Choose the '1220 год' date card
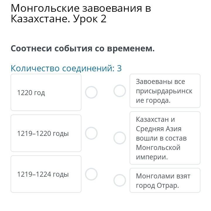211x211 pixels. [x=46, y=92]
